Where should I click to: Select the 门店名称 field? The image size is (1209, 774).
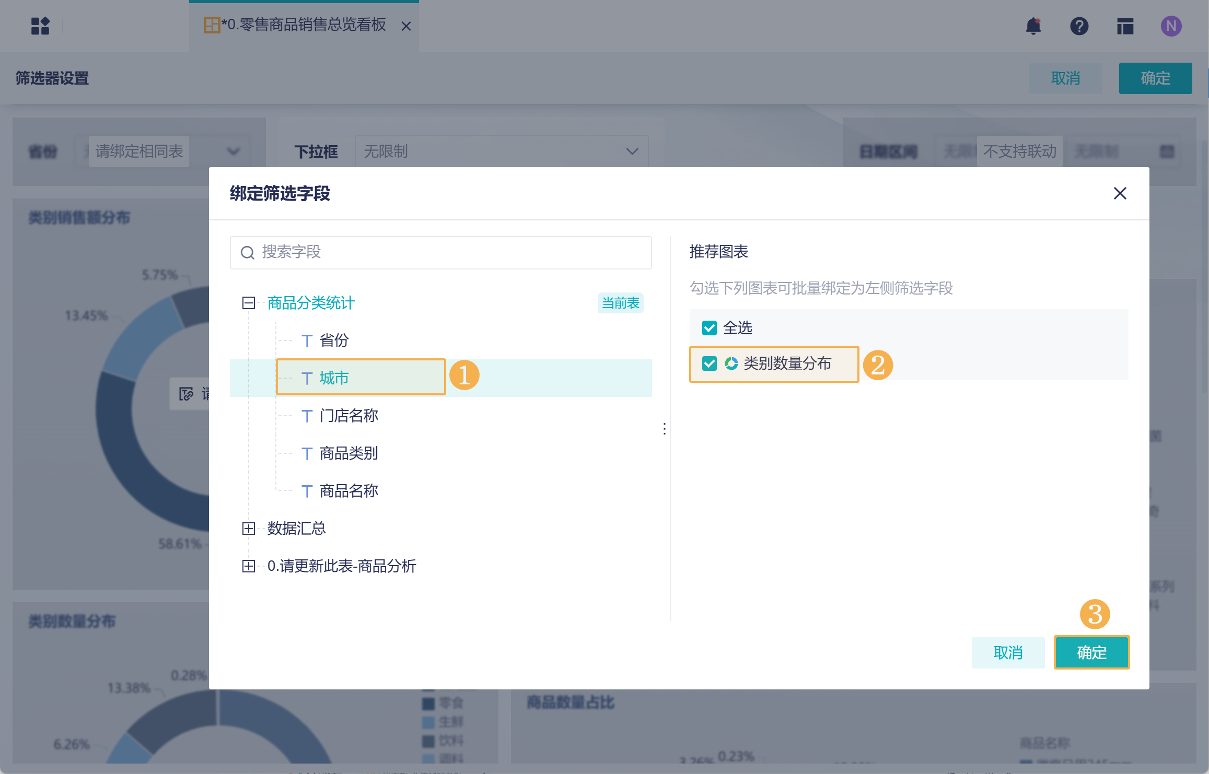click(348, 416)
